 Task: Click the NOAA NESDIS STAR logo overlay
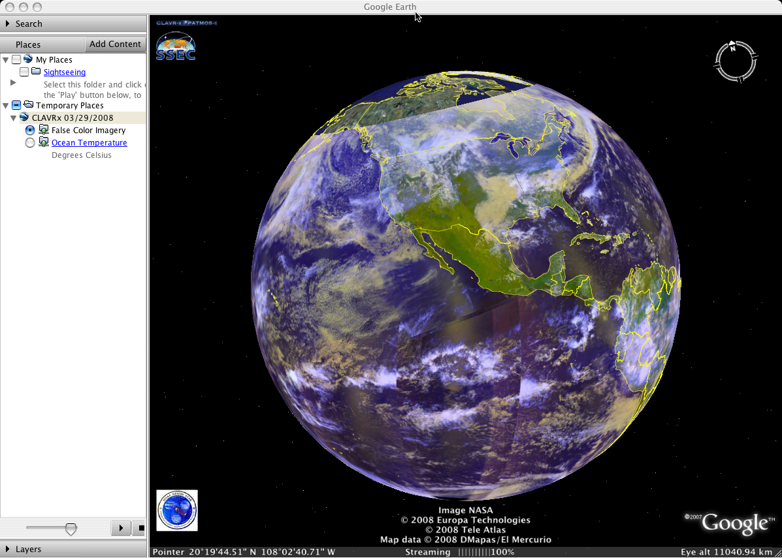tap(177, 510)
